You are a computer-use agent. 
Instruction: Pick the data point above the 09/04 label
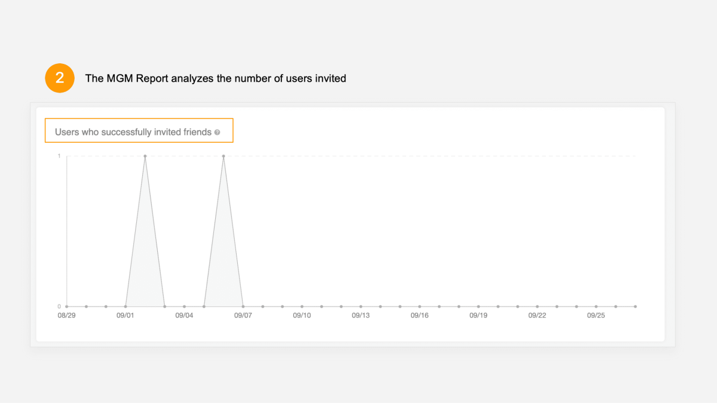tap(184, 306)
